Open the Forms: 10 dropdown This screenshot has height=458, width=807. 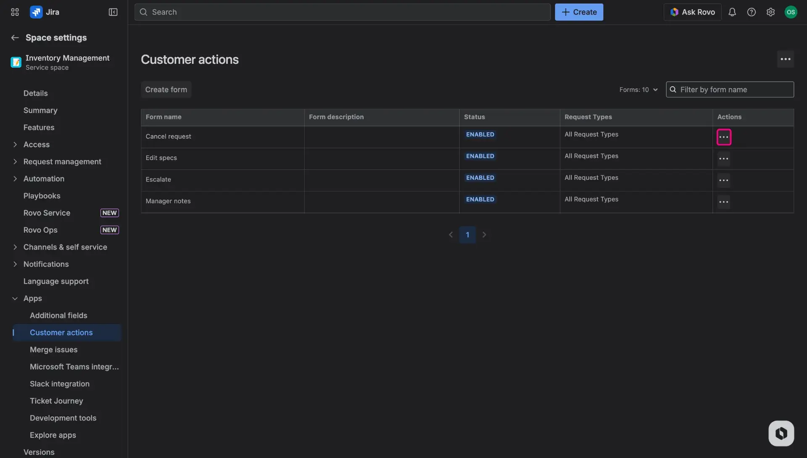point(638,89)
